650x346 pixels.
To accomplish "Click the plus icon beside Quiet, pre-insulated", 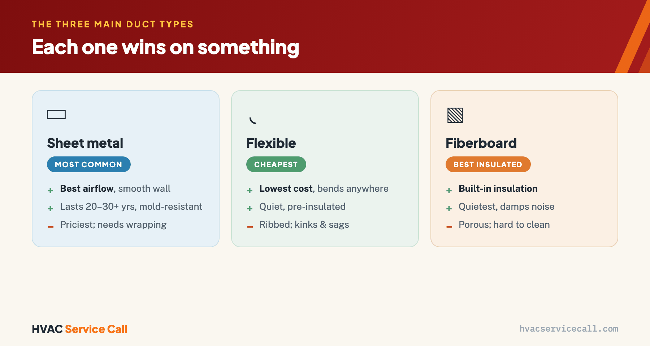I will [250, 208].
